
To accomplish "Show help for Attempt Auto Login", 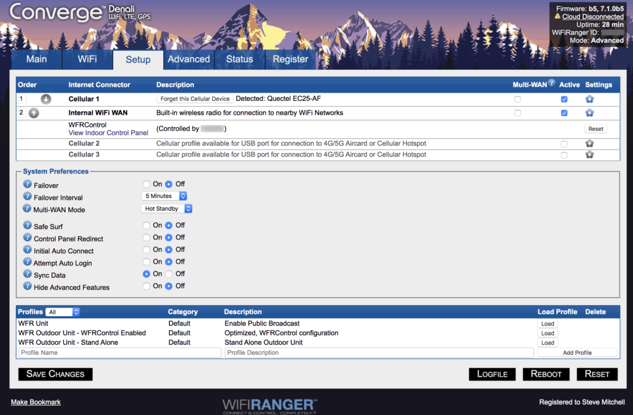I will pos(27,261).
